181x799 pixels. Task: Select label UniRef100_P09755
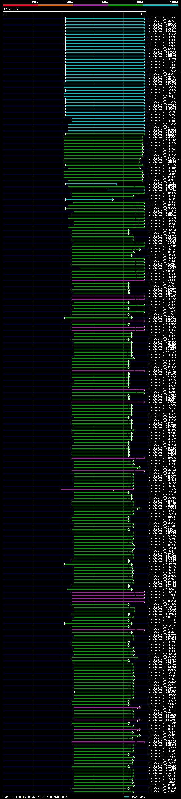(162, 763)
